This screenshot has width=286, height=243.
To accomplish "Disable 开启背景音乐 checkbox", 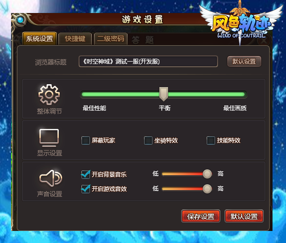I will pyautogui.click(x=86, y=174).
